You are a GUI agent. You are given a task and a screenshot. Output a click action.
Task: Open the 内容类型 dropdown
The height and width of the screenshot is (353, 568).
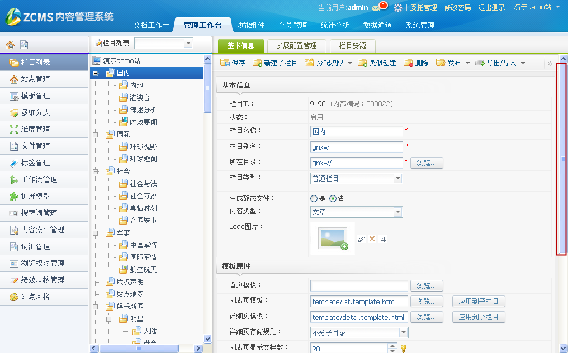coord(397,212)
